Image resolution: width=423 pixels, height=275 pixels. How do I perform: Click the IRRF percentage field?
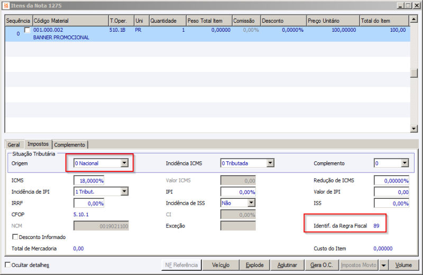point(89,203)
